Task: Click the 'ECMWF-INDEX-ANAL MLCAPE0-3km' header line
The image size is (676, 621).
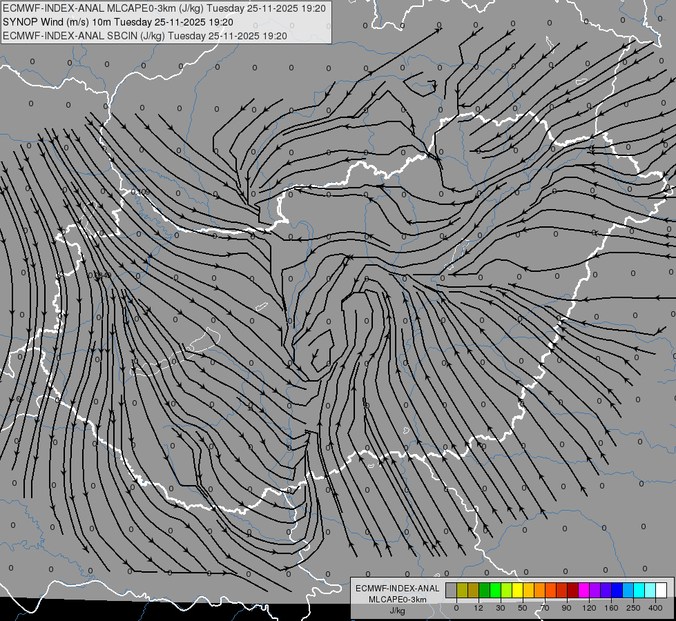Action: point(164,8)
